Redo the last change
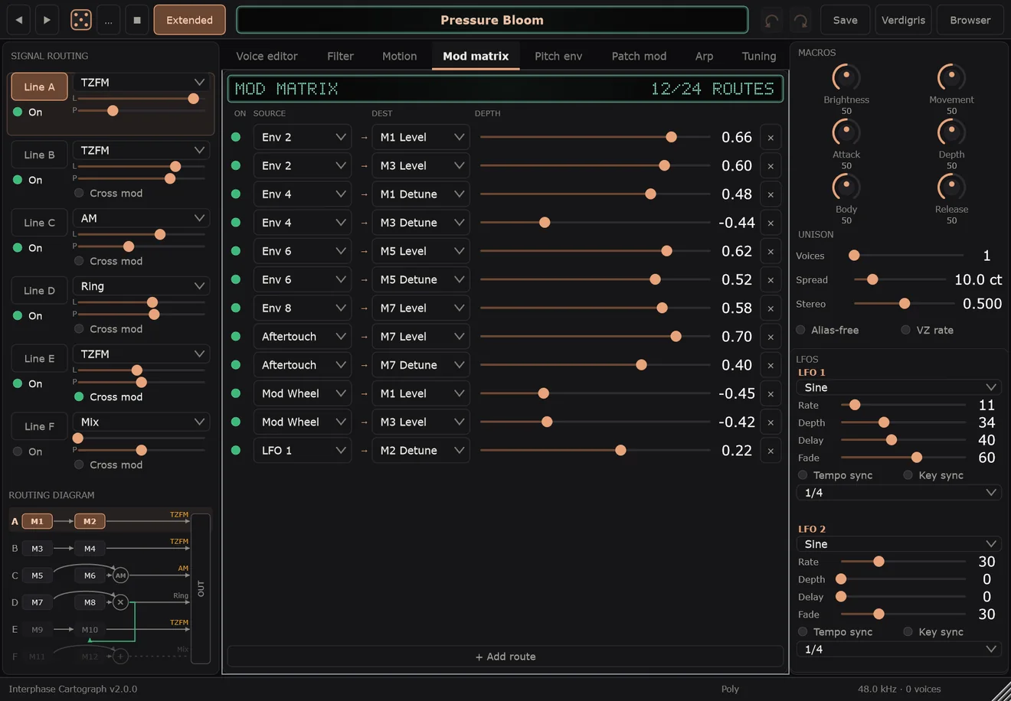The height and width of the screenshot is (701, 1011). [800, 20]
